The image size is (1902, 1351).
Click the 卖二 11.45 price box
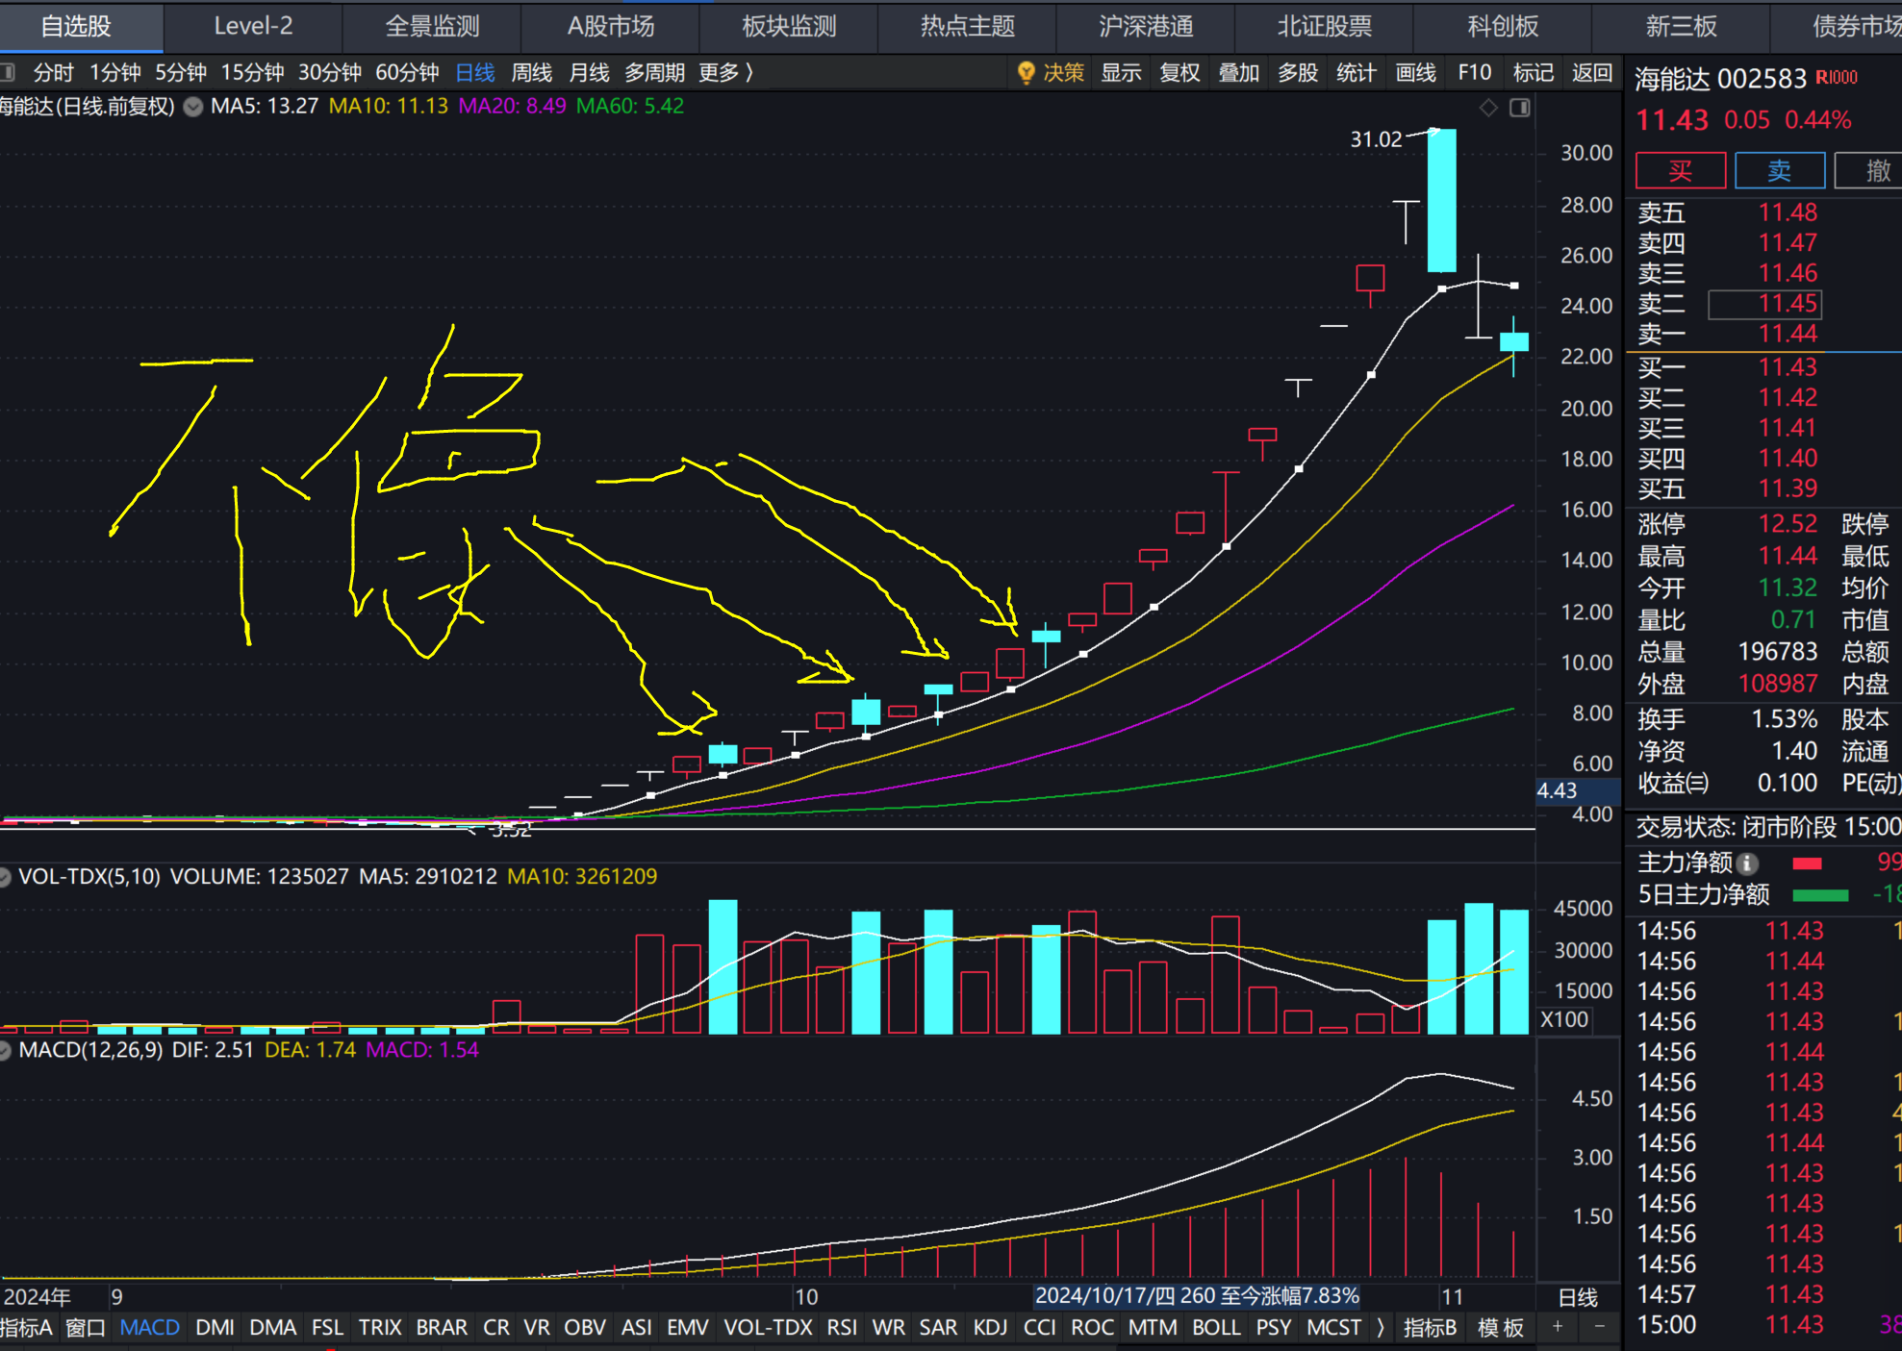[1764, 304]
